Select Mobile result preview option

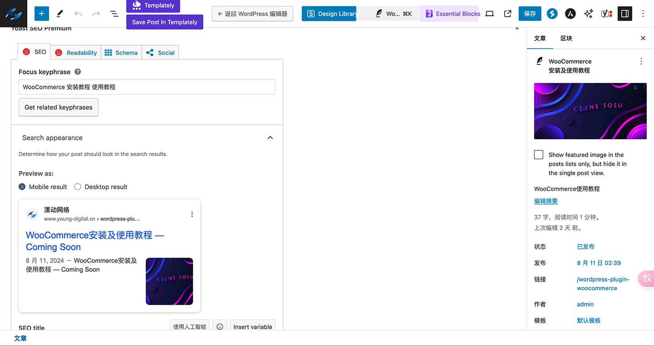tap(22, 187)
